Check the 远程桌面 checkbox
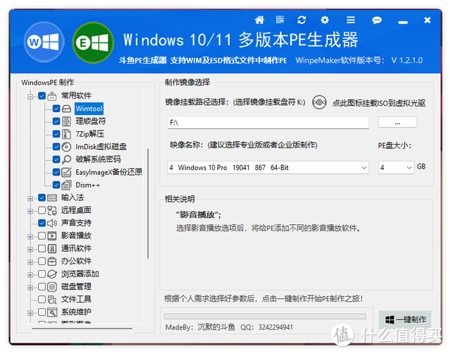The height and width of the screenshot is (354, 451). (42, 210)
